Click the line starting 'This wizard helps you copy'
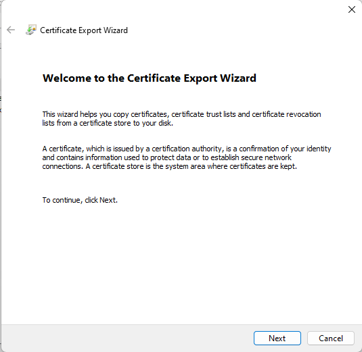The width and height of the screenshot is (362, 352). [x=181, y=114]
